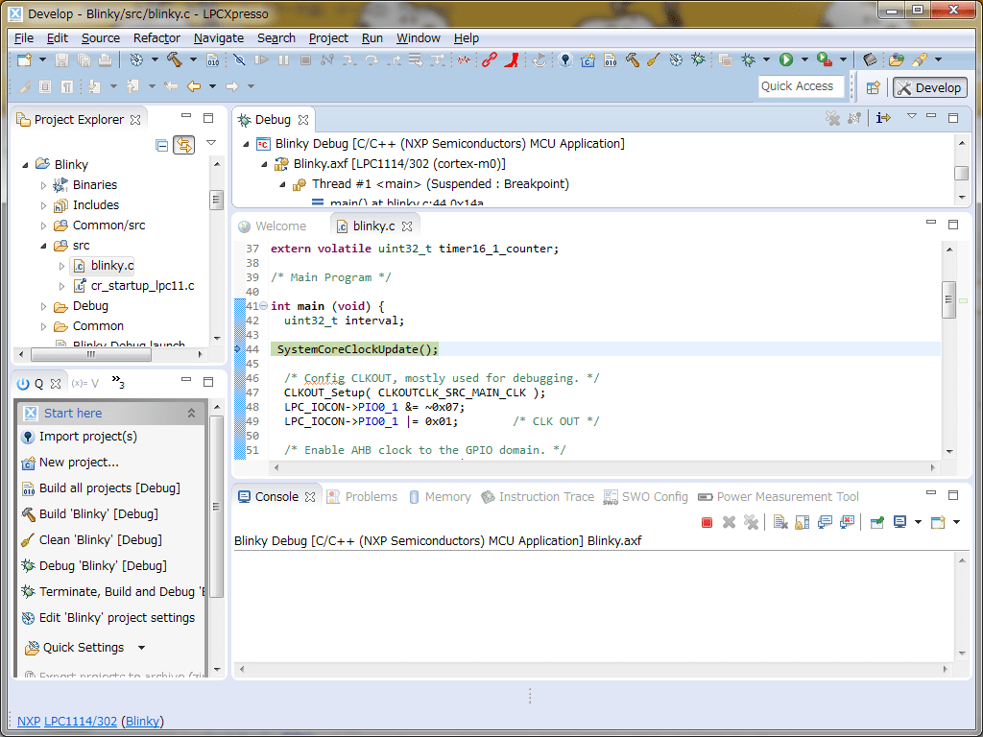Viewport: 983px width, 737px height.
Task: Click the chip Program Flash icon
Action: click(870, 59)
